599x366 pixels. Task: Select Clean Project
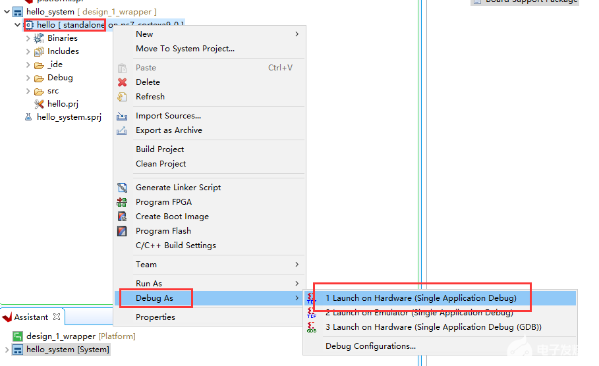click(x=210, y=164)
